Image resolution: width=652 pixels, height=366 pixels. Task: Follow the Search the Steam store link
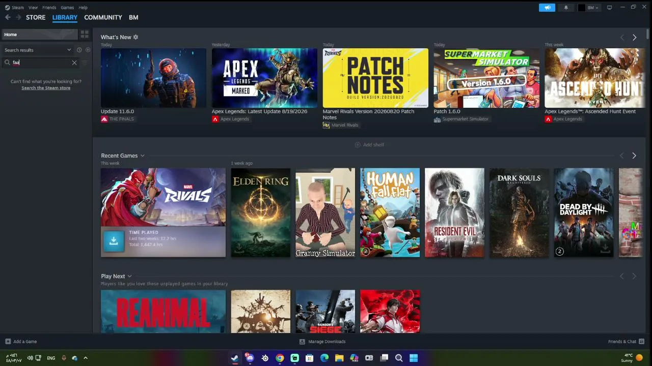[46, 88]
